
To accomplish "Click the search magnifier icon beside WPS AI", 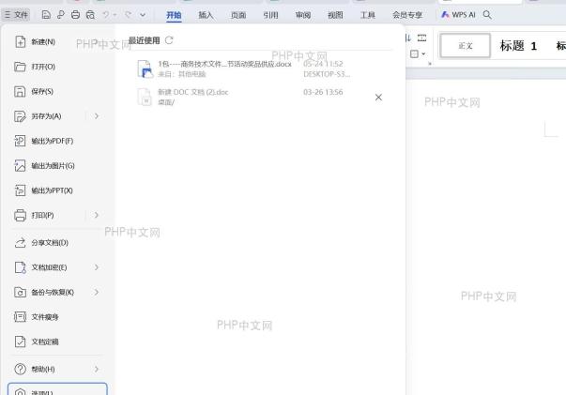I will [x=487, y=15].
